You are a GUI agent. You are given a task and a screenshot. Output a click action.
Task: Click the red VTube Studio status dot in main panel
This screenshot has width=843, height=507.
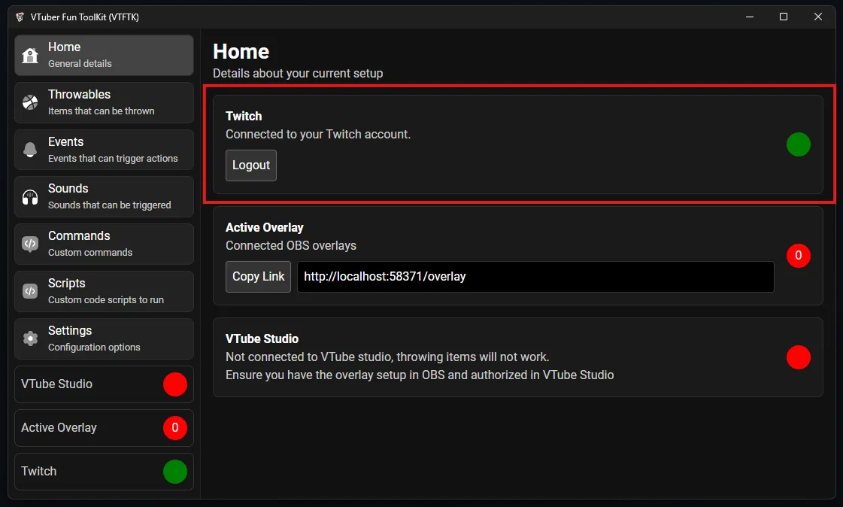pos(798,357)
